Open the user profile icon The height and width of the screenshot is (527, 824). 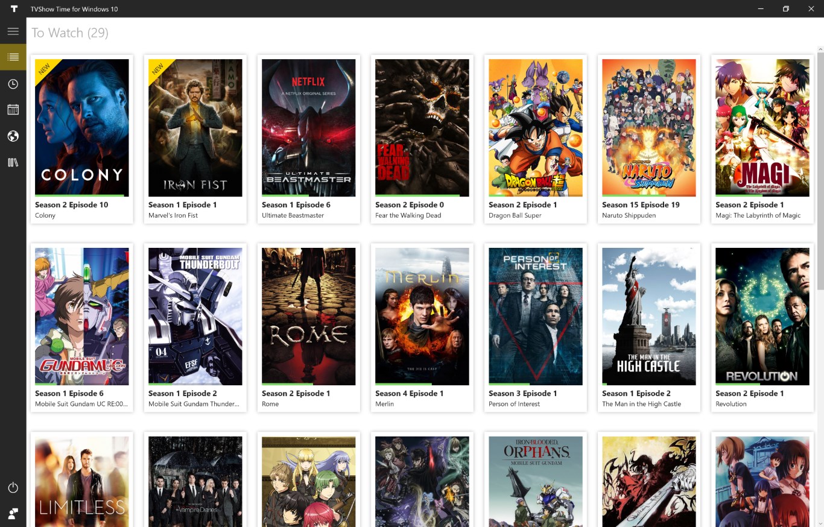(13, 514)
